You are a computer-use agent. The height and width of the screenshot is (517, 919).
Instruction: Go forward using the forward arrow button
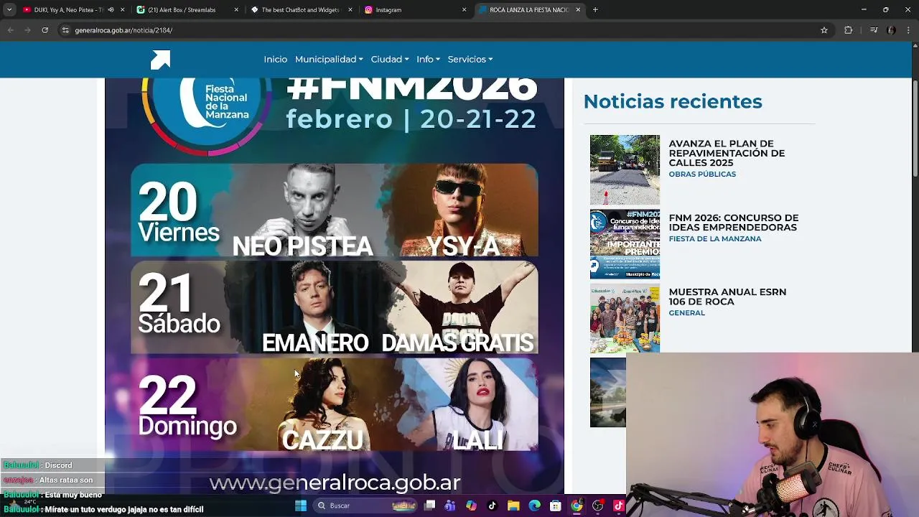[27, 30]
